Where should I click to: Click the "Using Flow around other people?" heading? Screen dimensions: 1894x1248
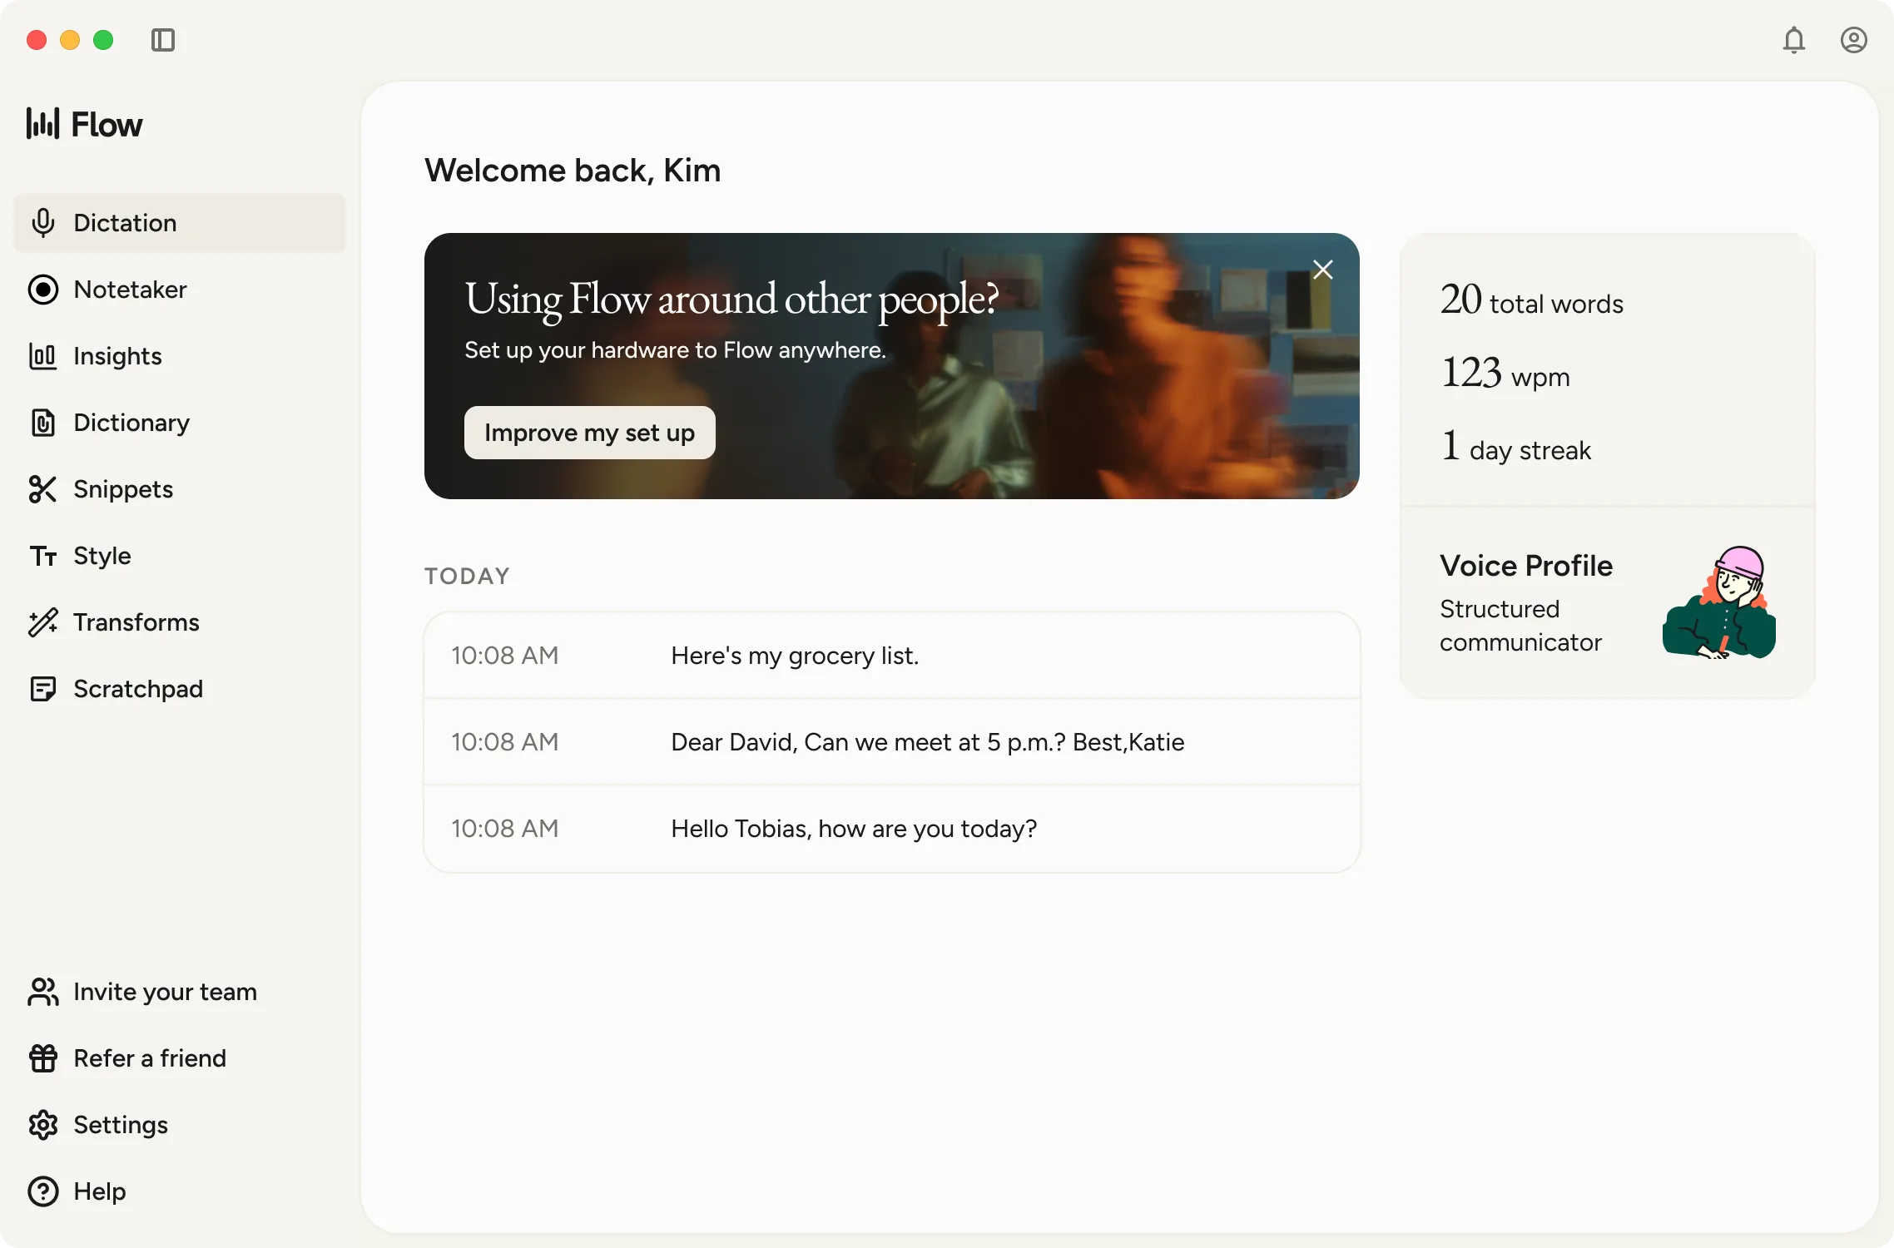[731, 300]
